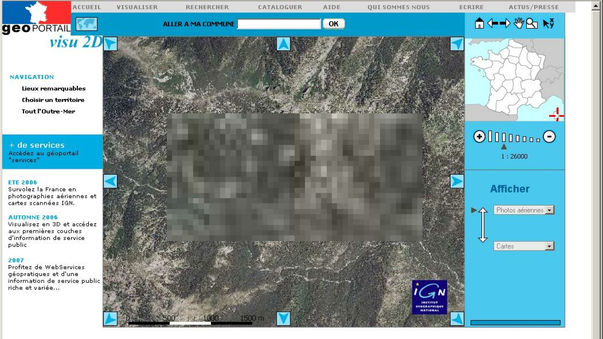603x339 pixels.
Task: Select the hand pan tool
Action: coord(519,23)
